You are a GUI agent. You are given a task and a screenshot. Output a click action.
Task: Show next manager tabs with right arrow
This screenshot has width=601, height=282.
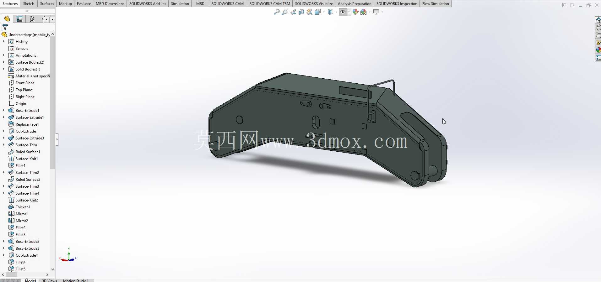click(52, 19)
